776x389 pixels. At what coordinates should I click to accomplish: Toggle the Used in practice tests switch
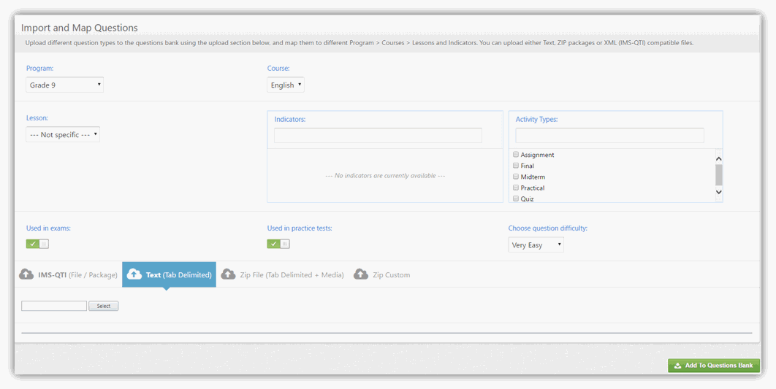pyautogui.click(x=278, y=244)
